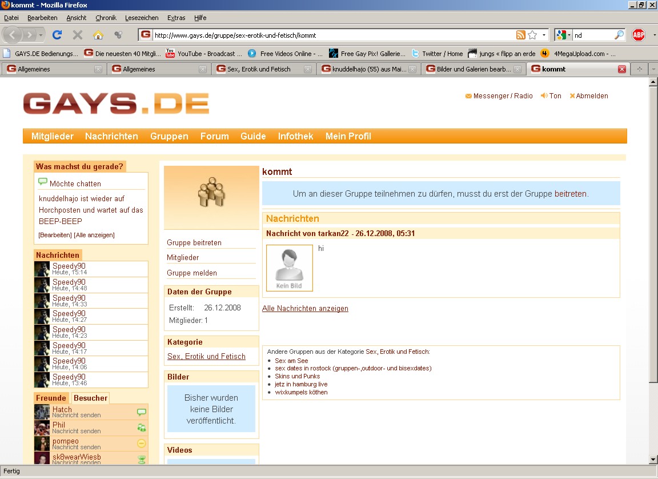This screenshot has height=479, width=658.
Task: Open Gruppen in the orange navigation bar
Action: (x=169, y=136)
